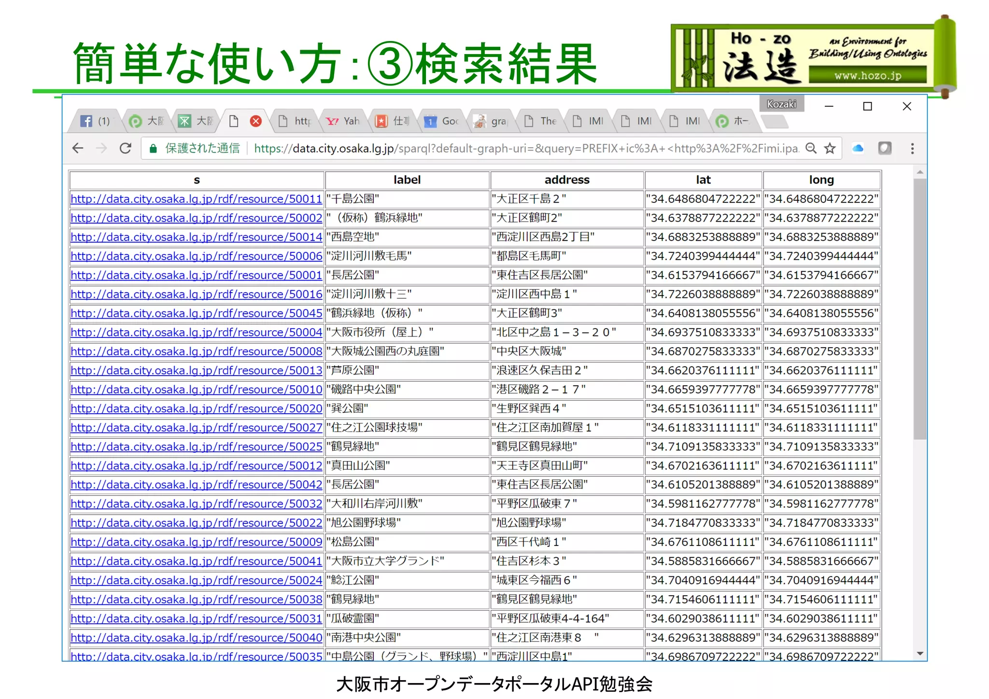Open the Chrome three-dot menu
989x699 pixels.
click(912, 148)
